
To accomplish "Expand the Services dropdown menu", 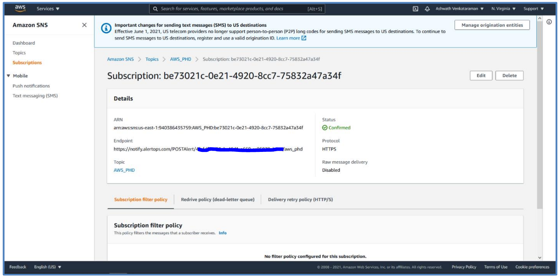I will coord(48,9).
